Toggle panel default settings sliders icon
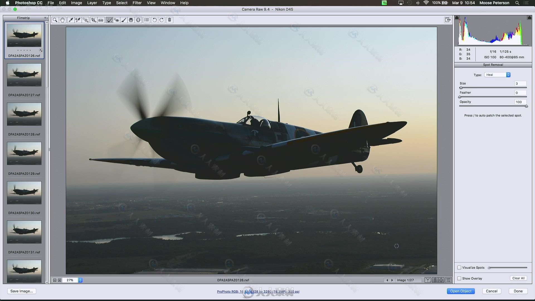The height and width of the screenshot is (301, 535). click(449, 280)
